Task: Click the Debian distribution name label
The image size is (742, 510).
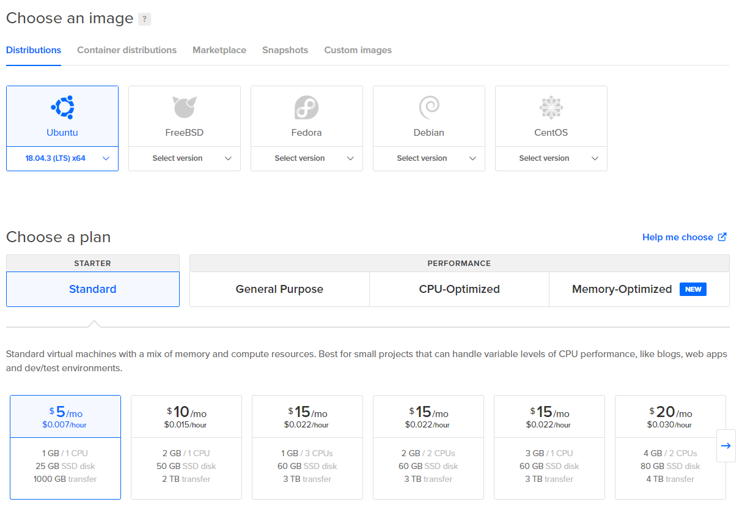Action: tap(429, 132)
